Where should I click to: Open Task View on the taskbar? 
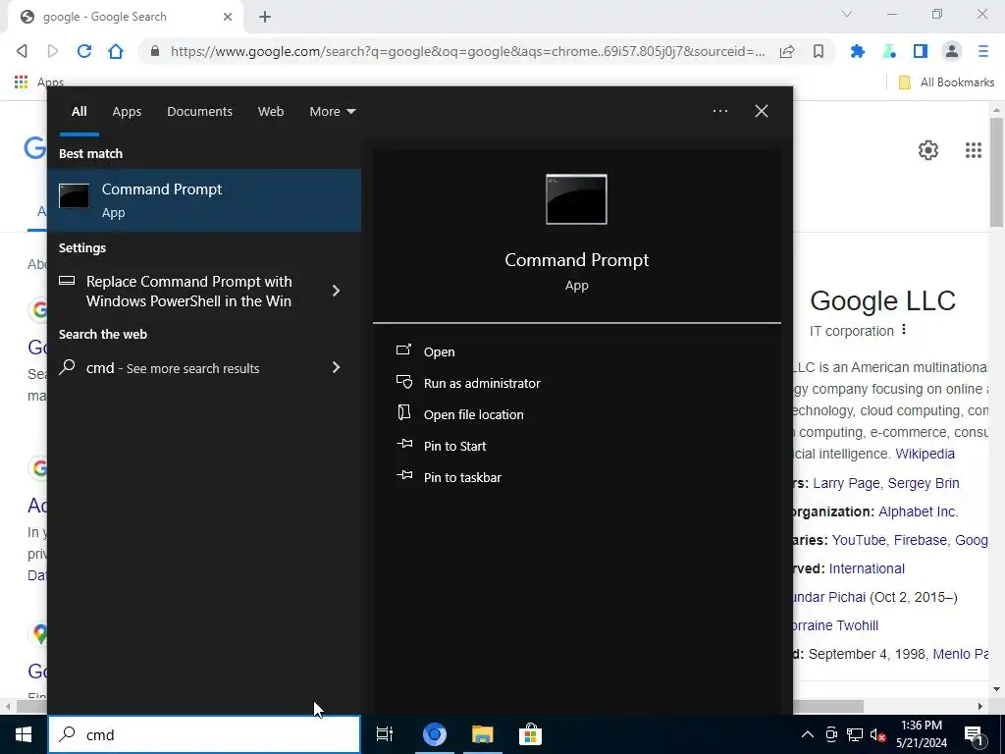385,734
